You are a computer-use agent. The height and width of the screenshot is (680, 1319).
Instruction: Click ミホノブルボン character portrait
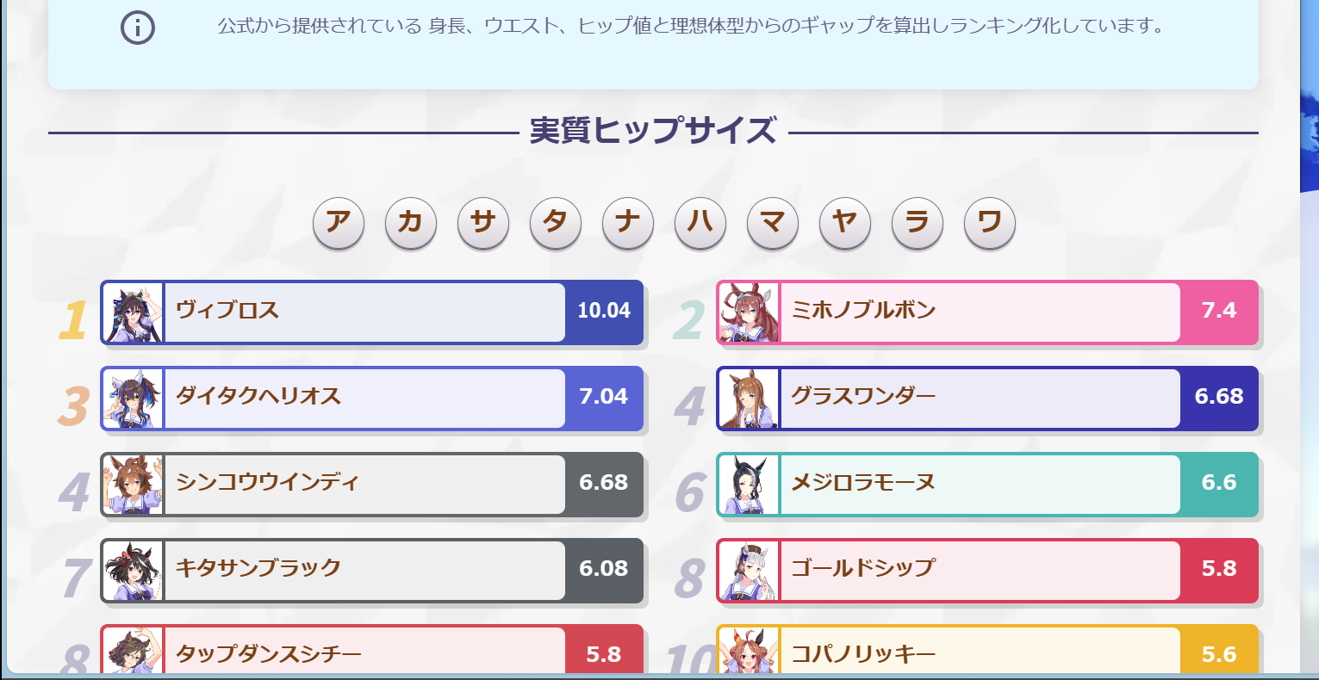point(748,312)
